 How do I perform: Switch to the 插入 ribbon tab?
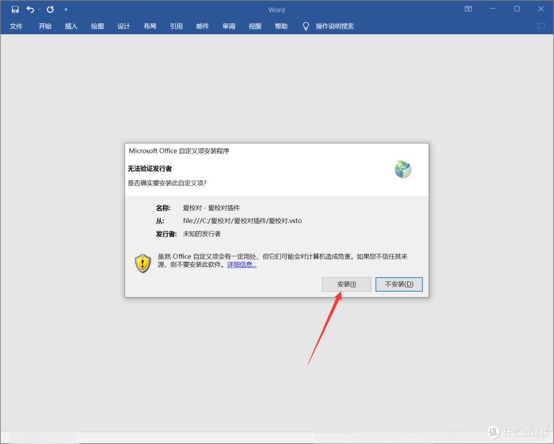coord(71,26)
